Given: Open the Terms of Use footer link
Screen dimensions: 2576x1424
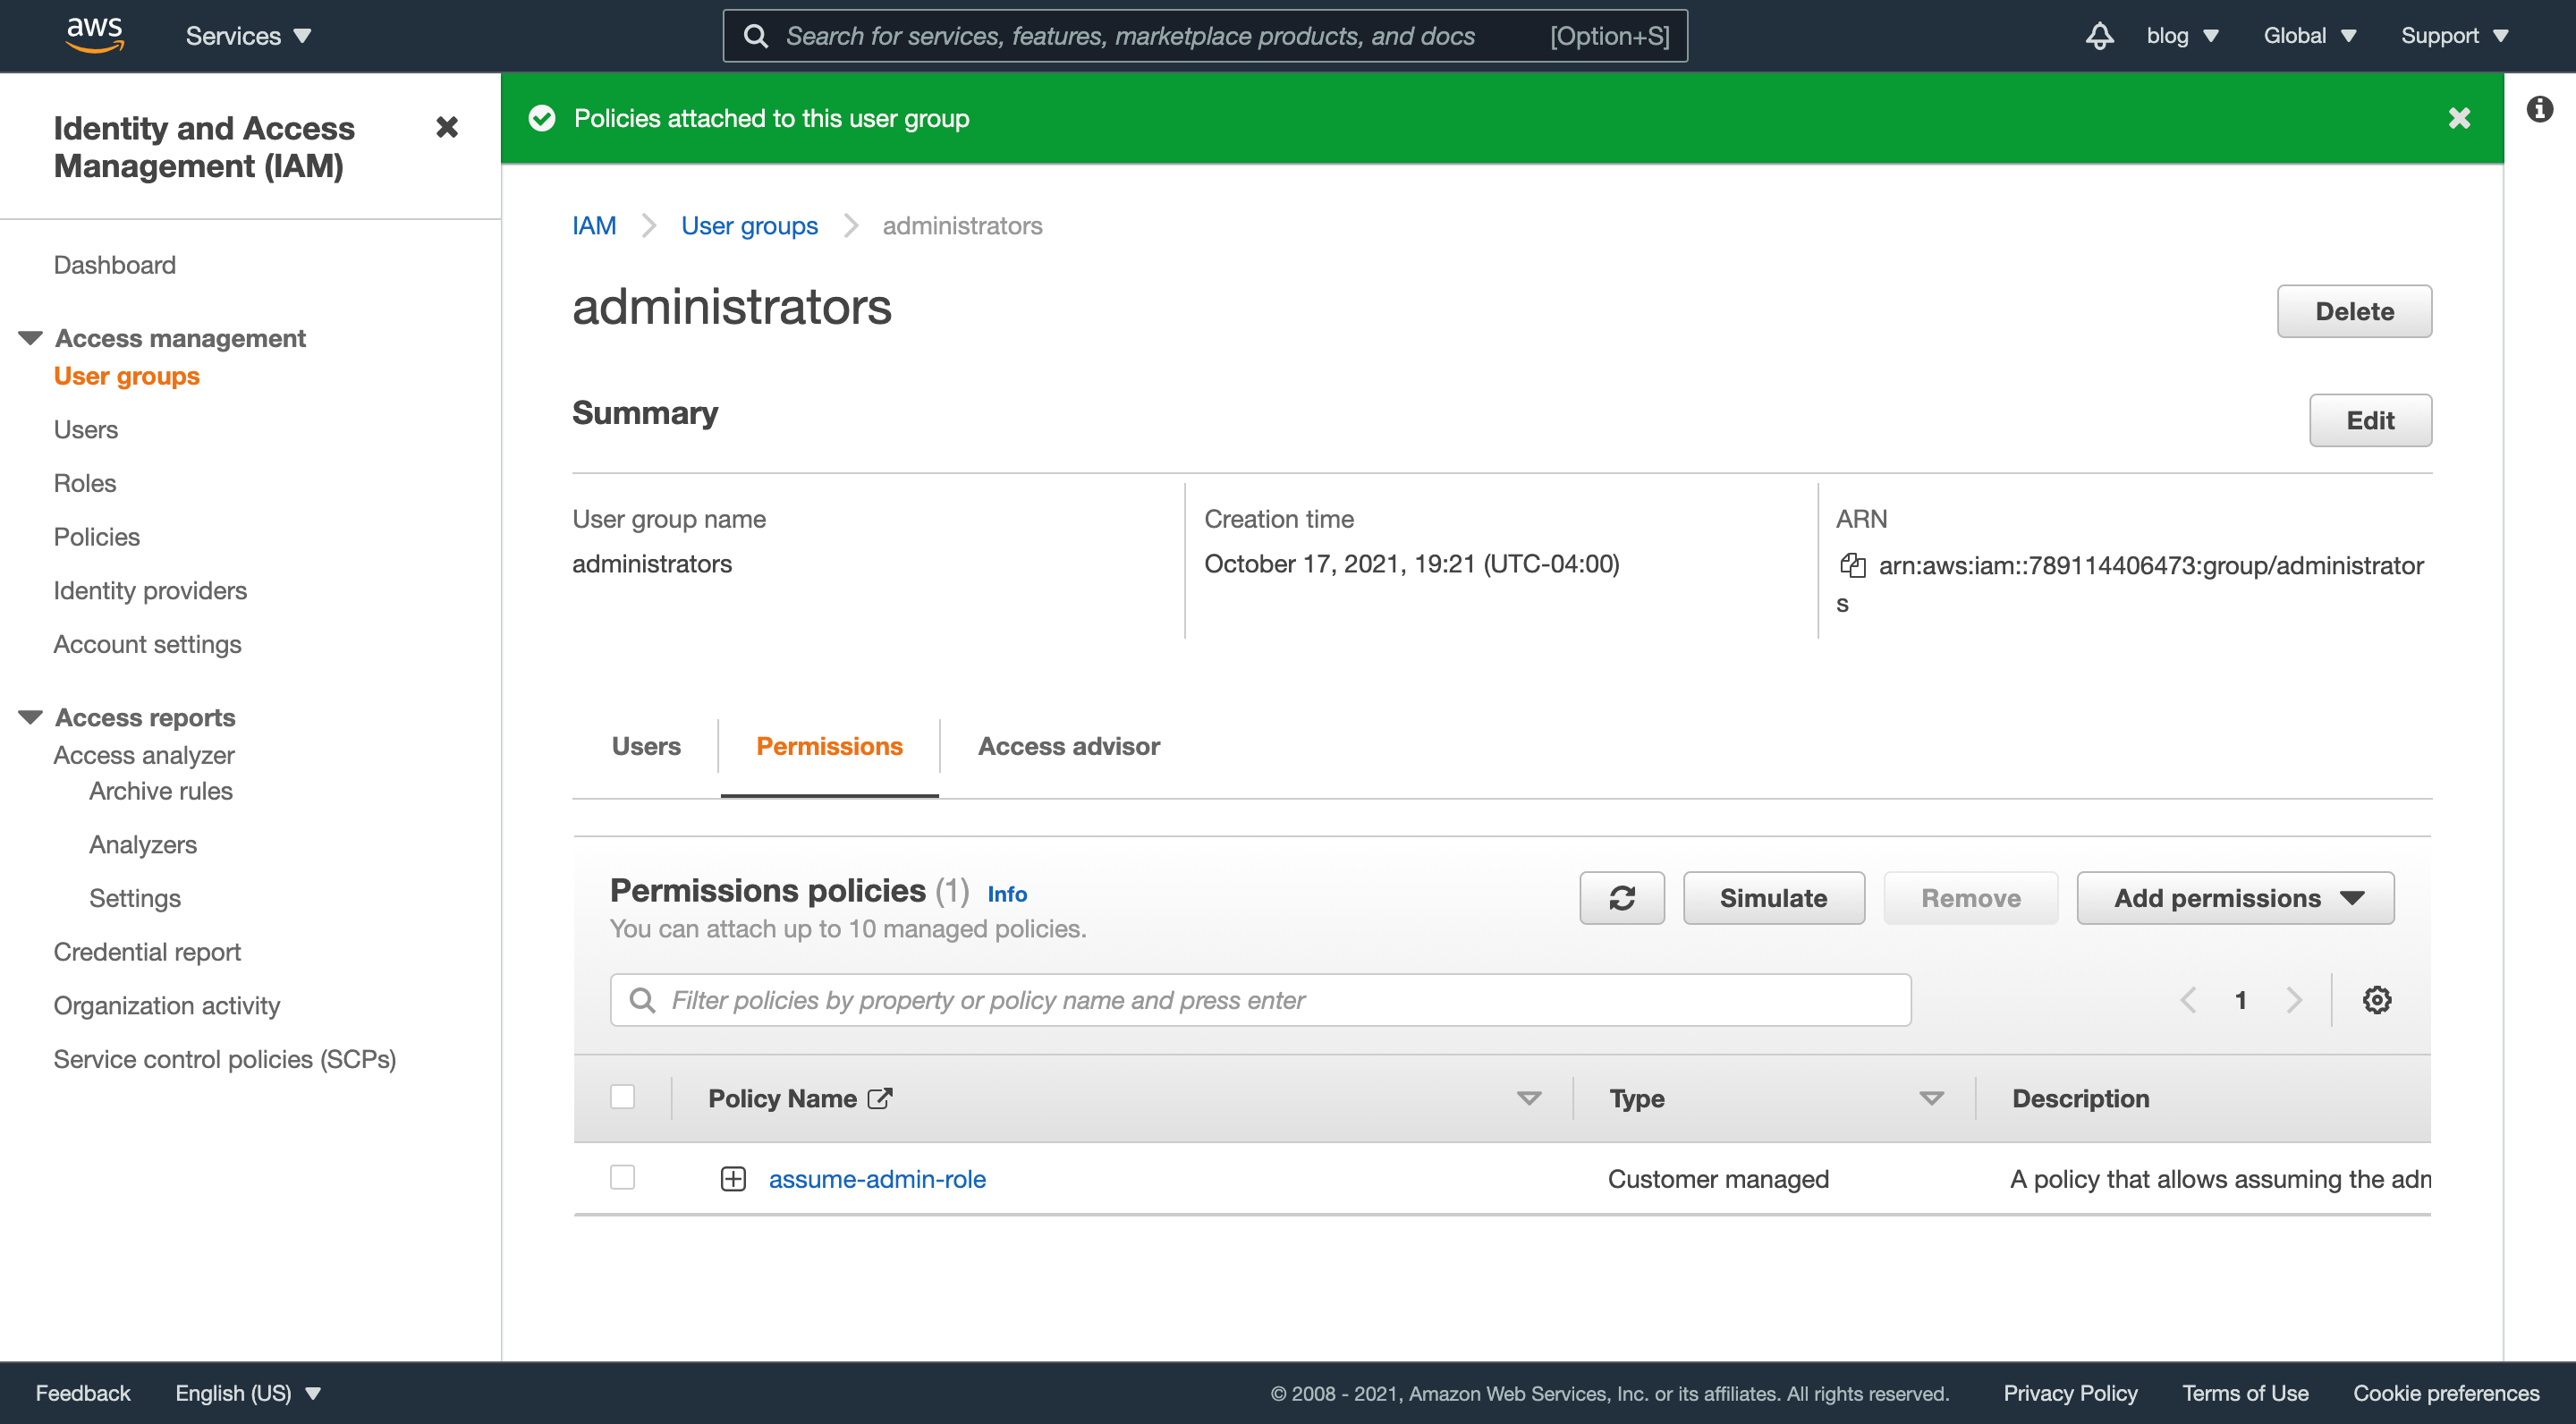Looking at the screenshot, I should click(2245, 1393).
